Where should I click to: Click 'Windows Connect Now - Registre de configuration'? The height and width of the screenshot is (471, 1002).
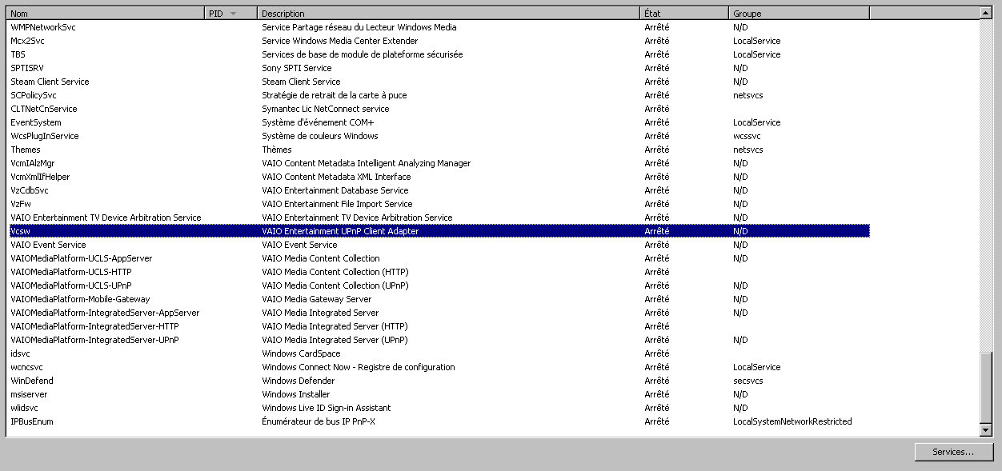tap(359, 367)
